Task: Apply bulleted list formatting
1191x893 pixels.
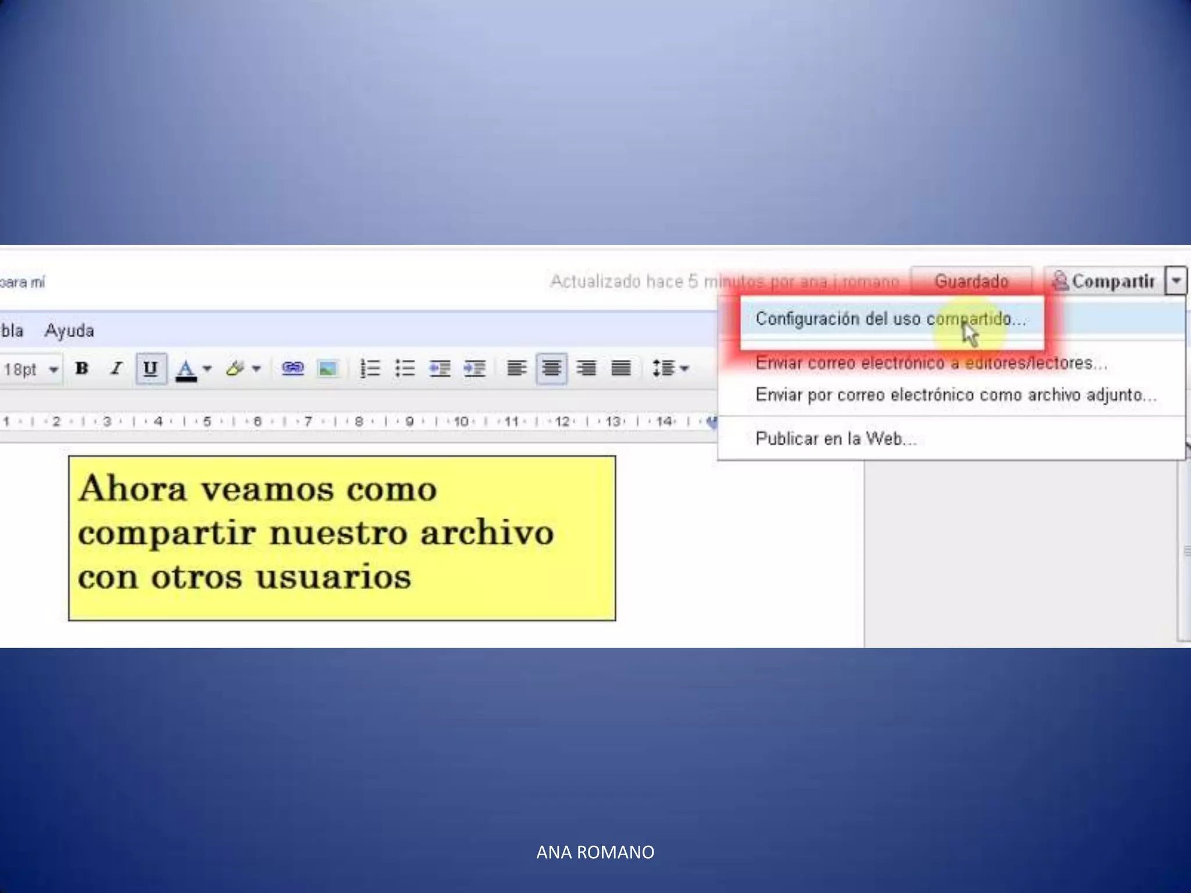Action: (405, 369)
